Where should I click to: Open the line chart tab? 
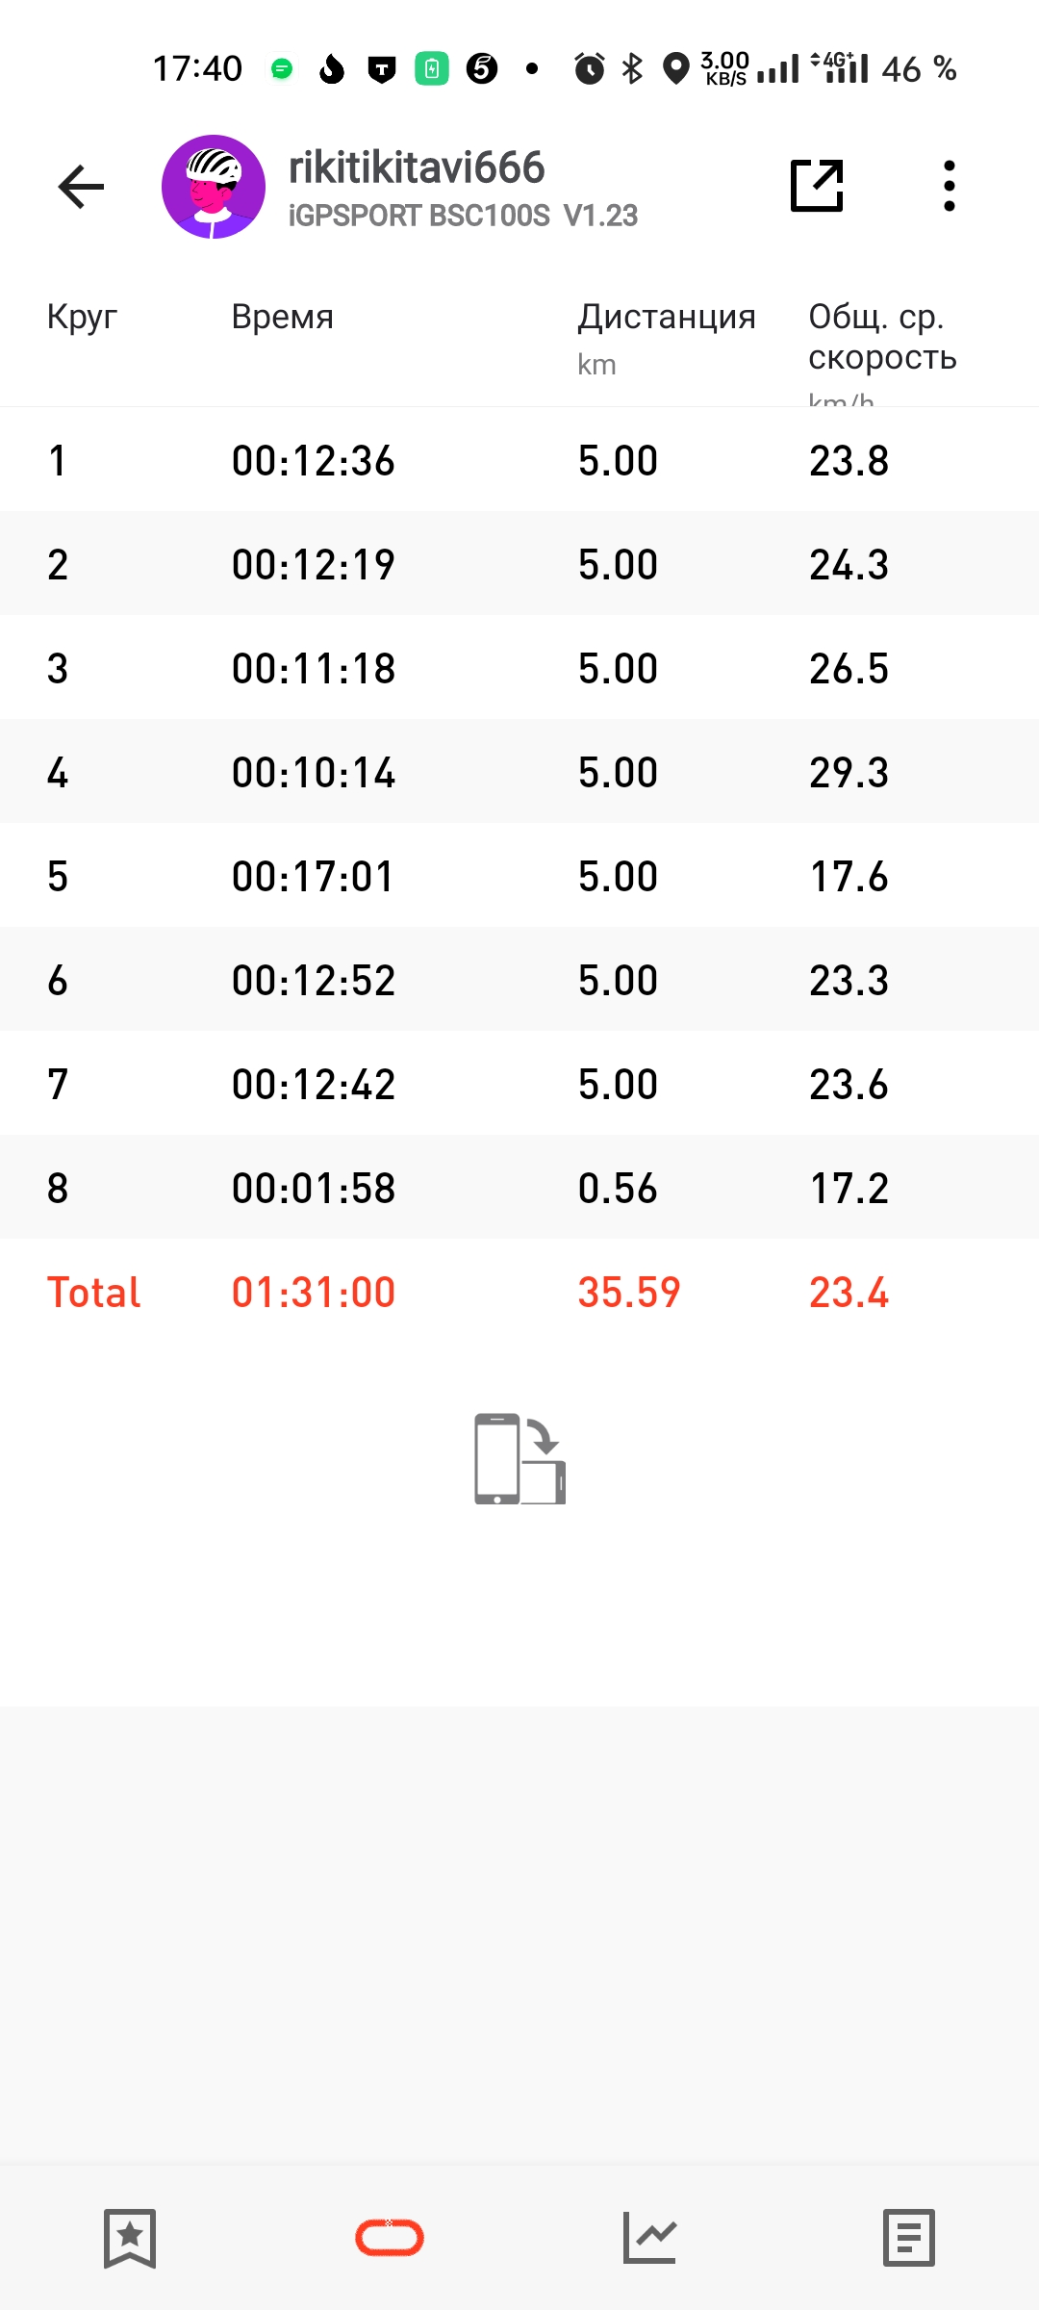649,2238
